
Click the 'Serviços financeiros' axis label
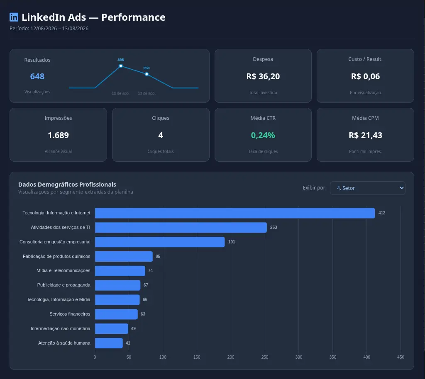[x=70, y=314]
